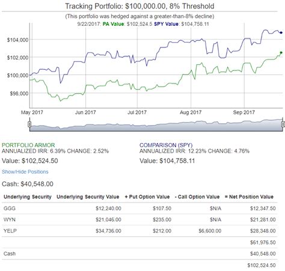Click the Show/Hide Positions link

(25, 172)
